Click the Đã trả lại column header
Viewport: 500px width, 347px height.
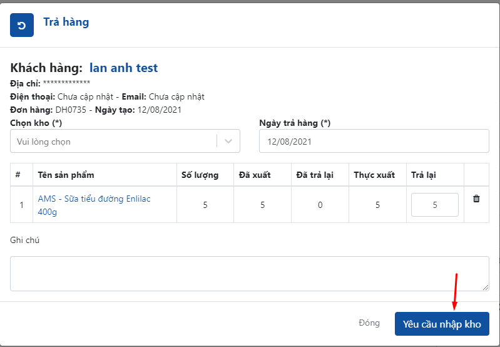(315, 175)
